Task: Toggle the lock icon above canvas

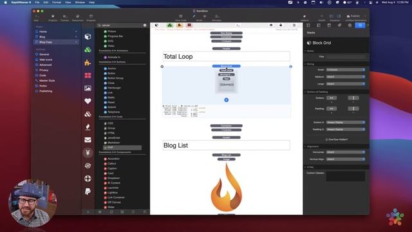Action: coord(281,25)
